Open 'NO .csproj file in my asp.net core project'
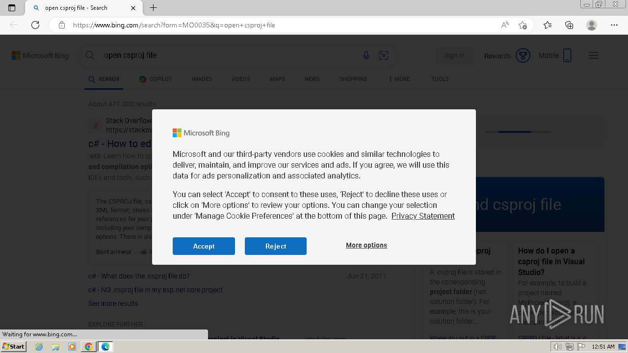This screenshot has width=628, height=353. (x=156, y=290)
